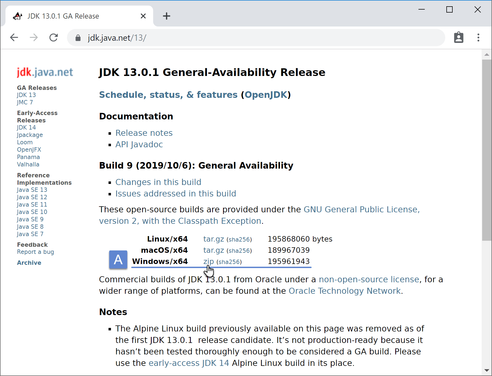Open the OpenJFX sidebar link
The image size is (492, 376).
tap(29, 149)
